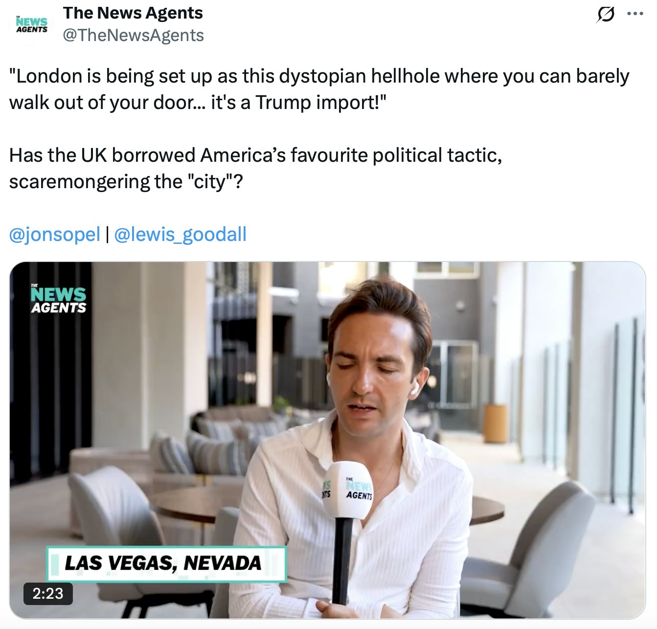Visit the @TheNewsAgents handle
This screenshot has width=657, height=629.
[134, 35]
